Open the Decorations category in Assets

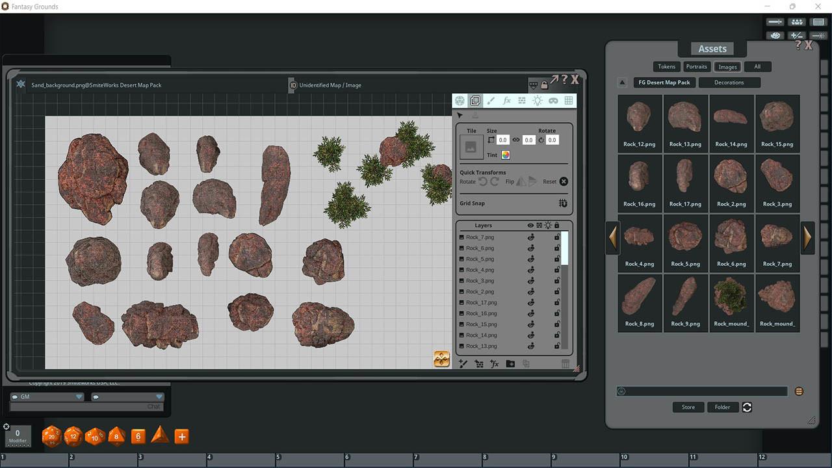pos(729,82)
